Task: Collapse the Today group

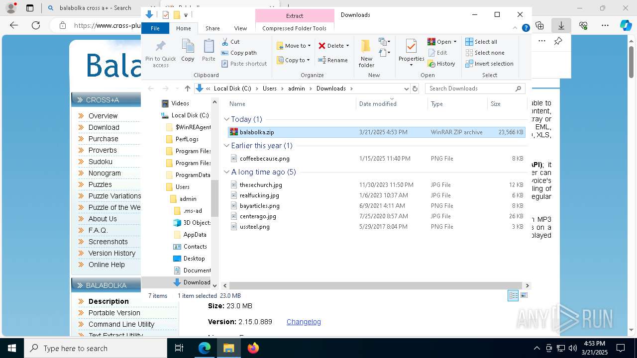Action: pos(226,119)
